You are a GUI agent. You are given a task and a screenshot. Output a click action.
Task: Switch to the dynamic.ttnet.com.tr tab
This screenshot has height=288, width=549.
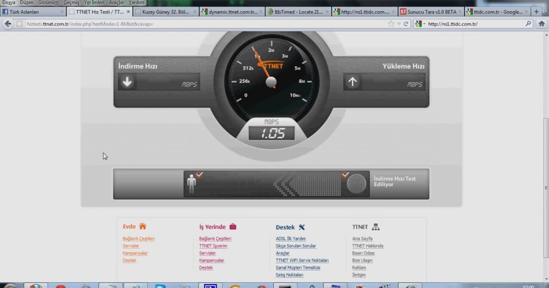tap(232, 12)
